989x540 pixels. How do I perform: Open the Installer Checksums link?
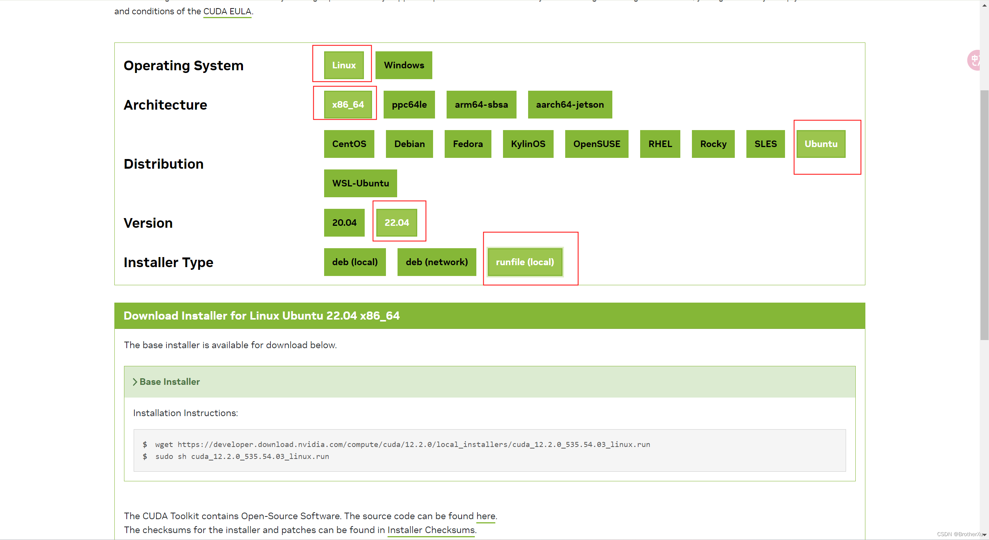point(431,530)
